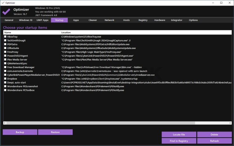
Task: Click the Restore button
Action: click(55, 132)
